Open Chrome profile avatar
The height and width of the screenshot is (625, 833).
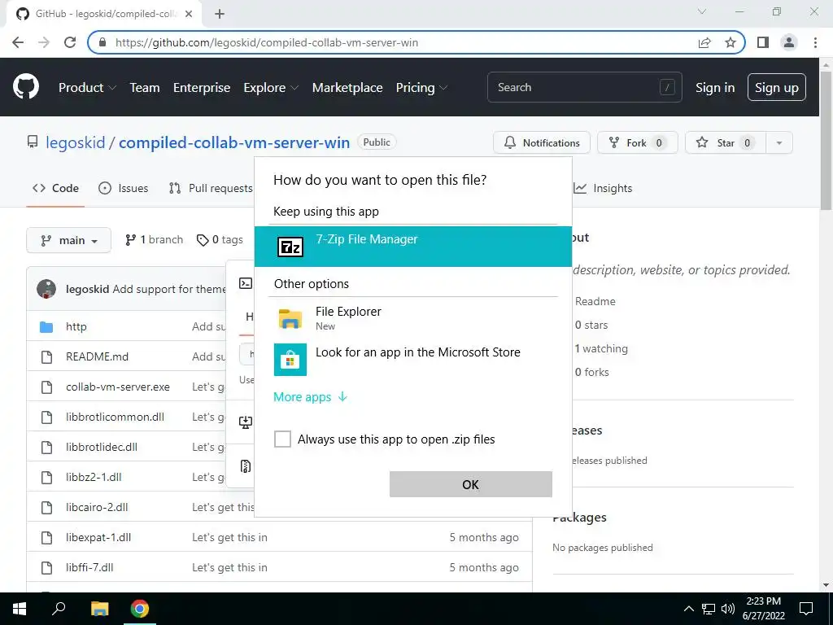(x=789, y=42)
